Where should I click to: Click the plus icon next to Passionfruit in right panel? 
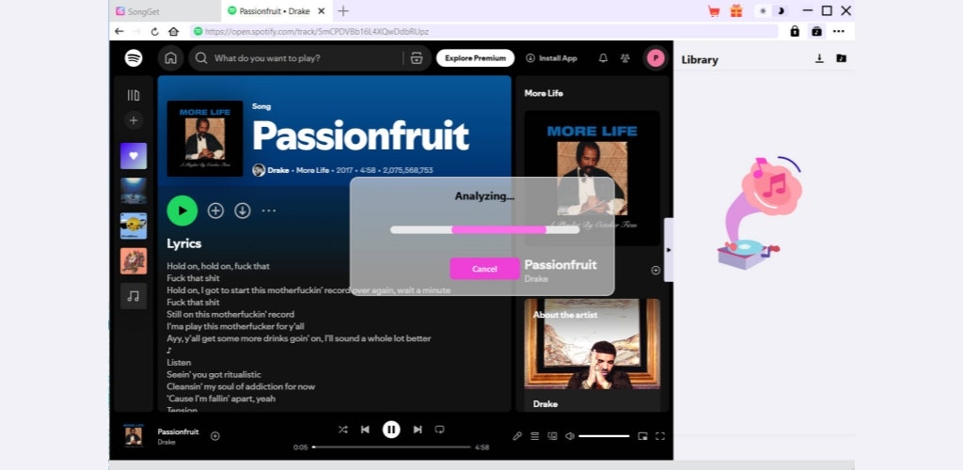(x=655, y=270)
